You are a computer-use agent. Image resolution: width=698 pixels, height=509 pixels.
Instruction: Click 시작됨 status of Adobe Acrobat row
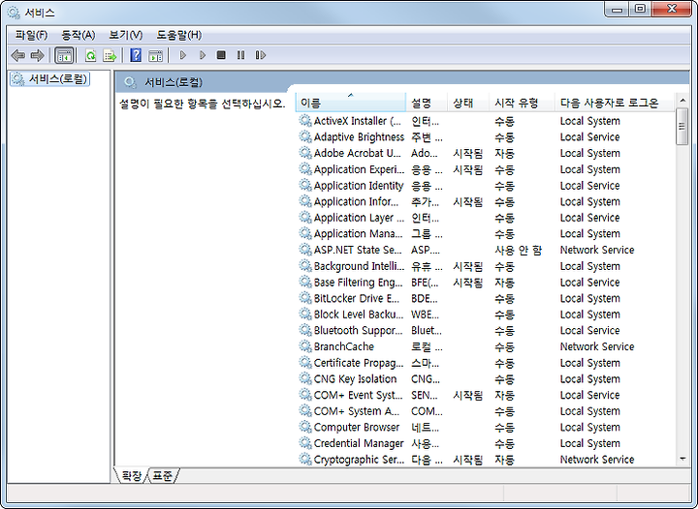point(467,153)
